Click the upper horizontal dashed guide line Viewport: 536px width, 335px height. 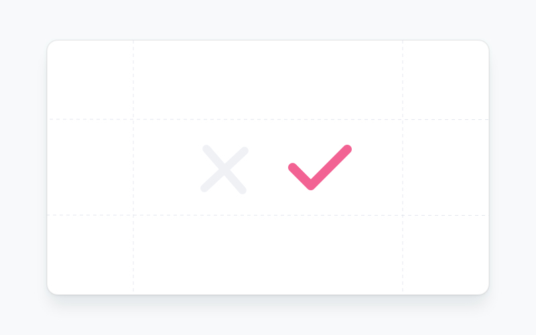coord(268,119)
